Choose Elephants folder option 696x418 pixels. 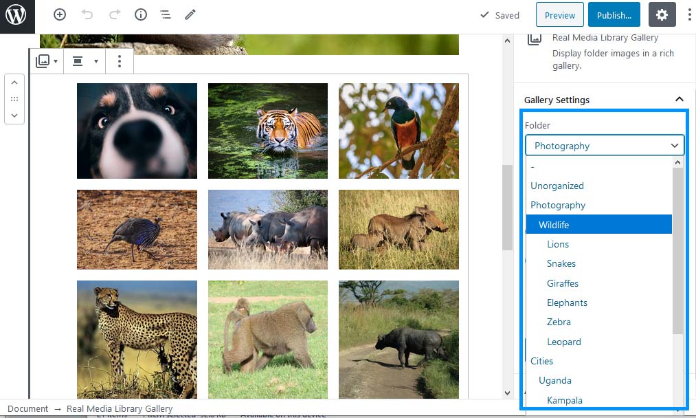567,302
